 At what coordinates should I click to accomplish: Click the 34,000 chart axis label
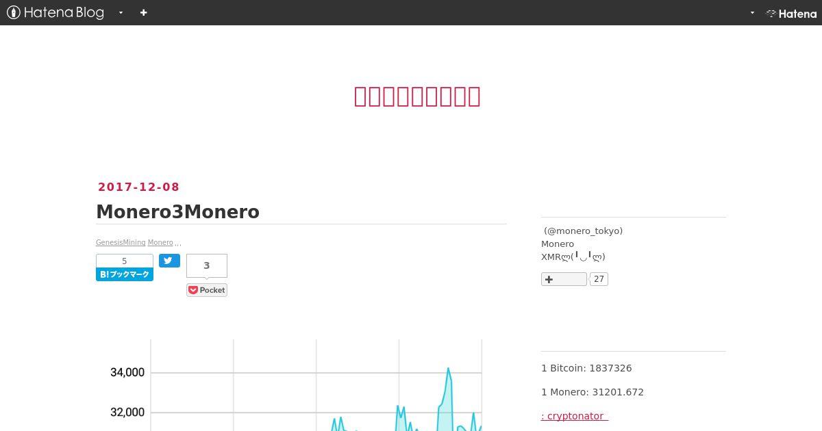(x=127, y=373)
